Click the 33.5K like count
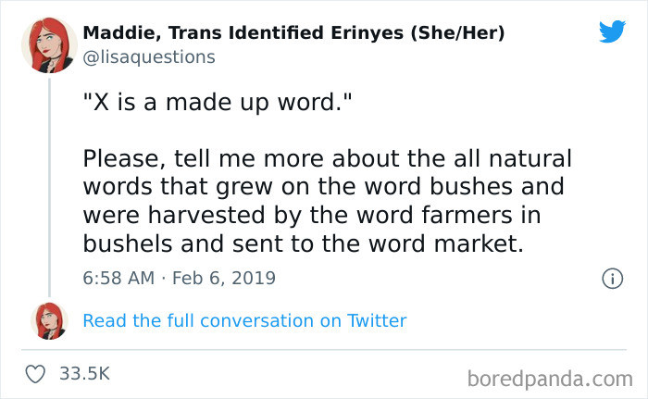Image resolution: width=648 pixels, height=399 pixels. [x=85, y=373]
